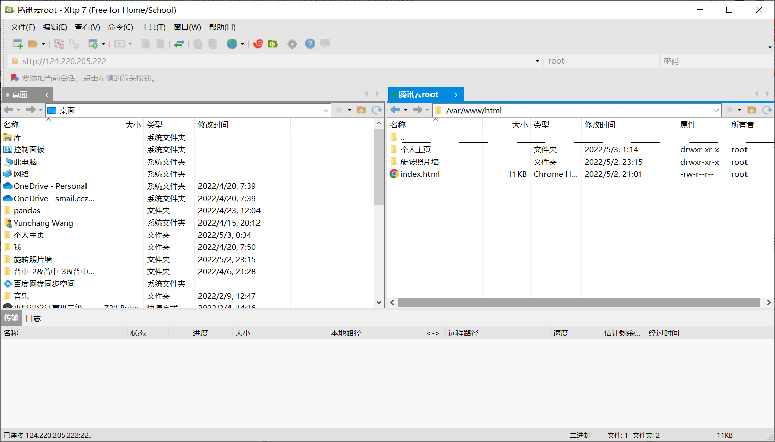The image size is (775, 442).
Task: Click the 密码 password field
Action: point(717,61)
